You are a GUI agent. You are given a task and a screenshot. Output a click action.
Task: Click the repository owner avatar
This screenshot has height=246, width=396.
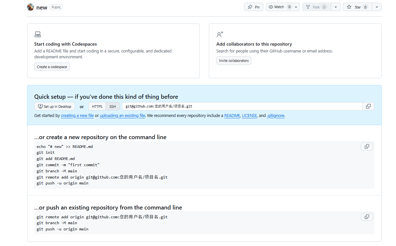[x=30, y=7]
